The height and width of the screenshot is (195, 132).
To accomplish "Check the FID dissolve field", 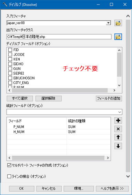I will coord(10,50).
